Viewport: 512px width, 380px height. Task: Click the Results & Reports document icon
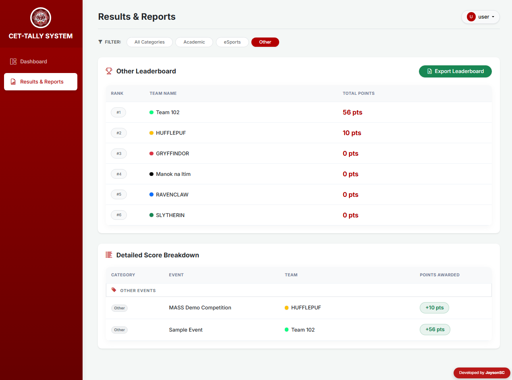[12, 81]
